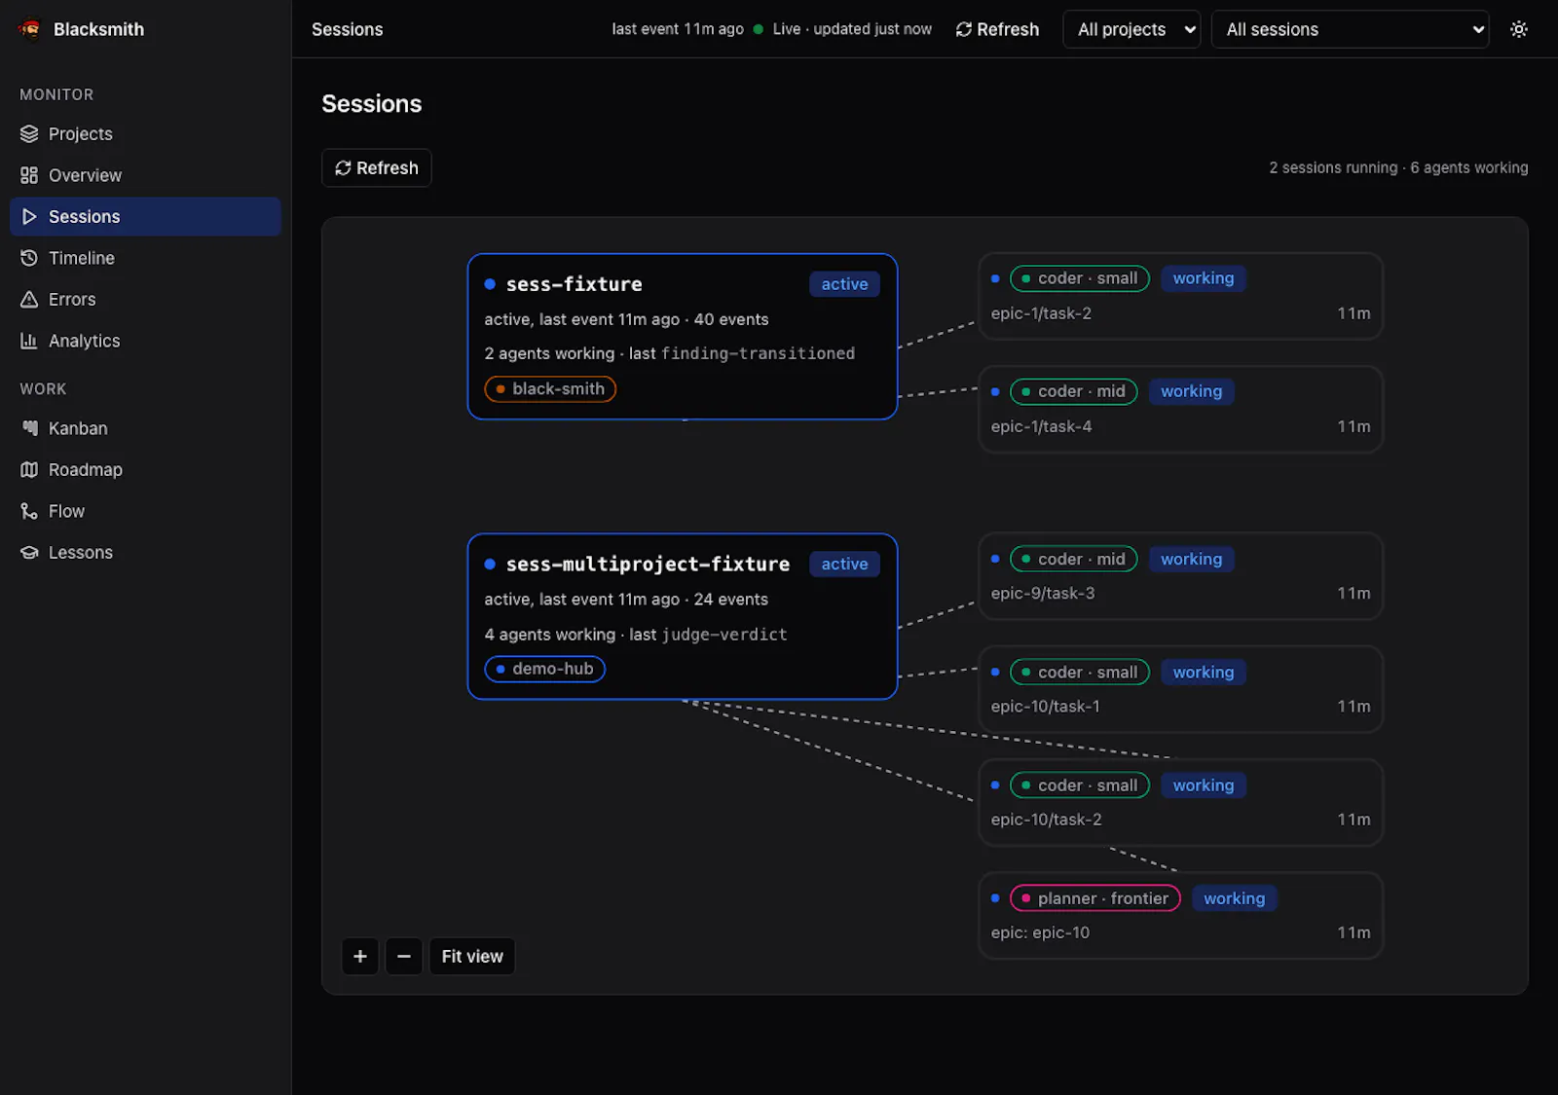
Task: Open the Analytics page
Action: click(145, 341)
